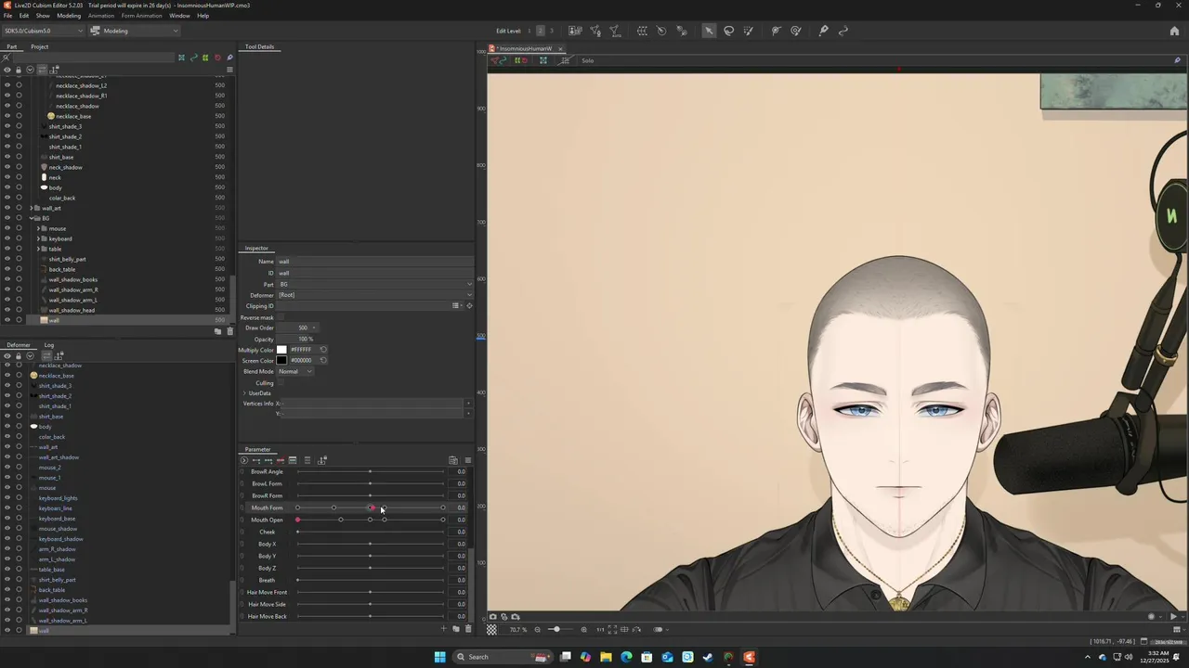Toggle visibility of body part
1189x668 pixels.
pos(7,187)
